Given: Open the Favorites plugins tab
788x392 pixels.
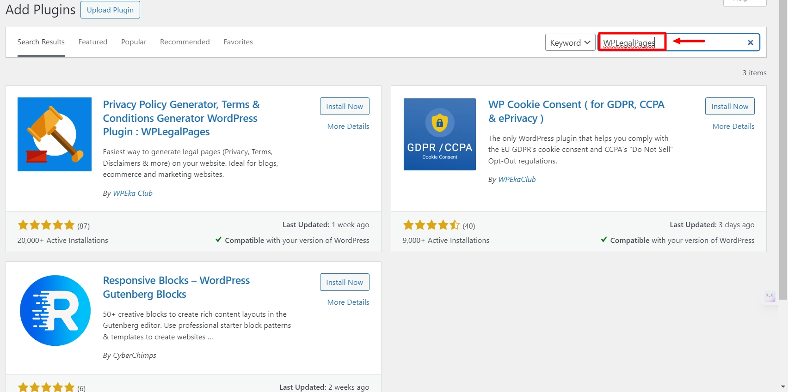Looking at the screenshot, I should pyautogui.click(x=238, y=42).
